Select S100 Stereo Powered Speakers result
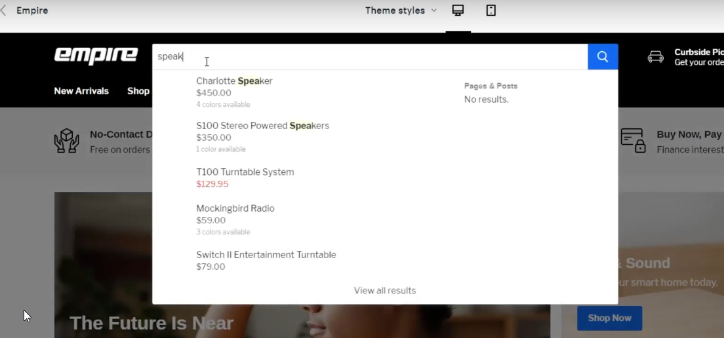Image resolution: width=724 pixels, height=338 pixels. 262,126
